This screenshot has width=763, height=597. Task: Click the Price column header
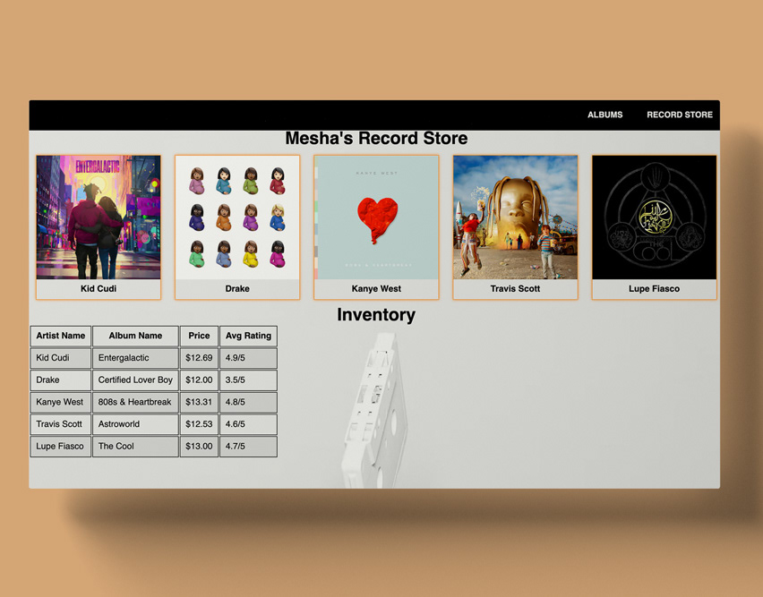[x=199, y=336]
